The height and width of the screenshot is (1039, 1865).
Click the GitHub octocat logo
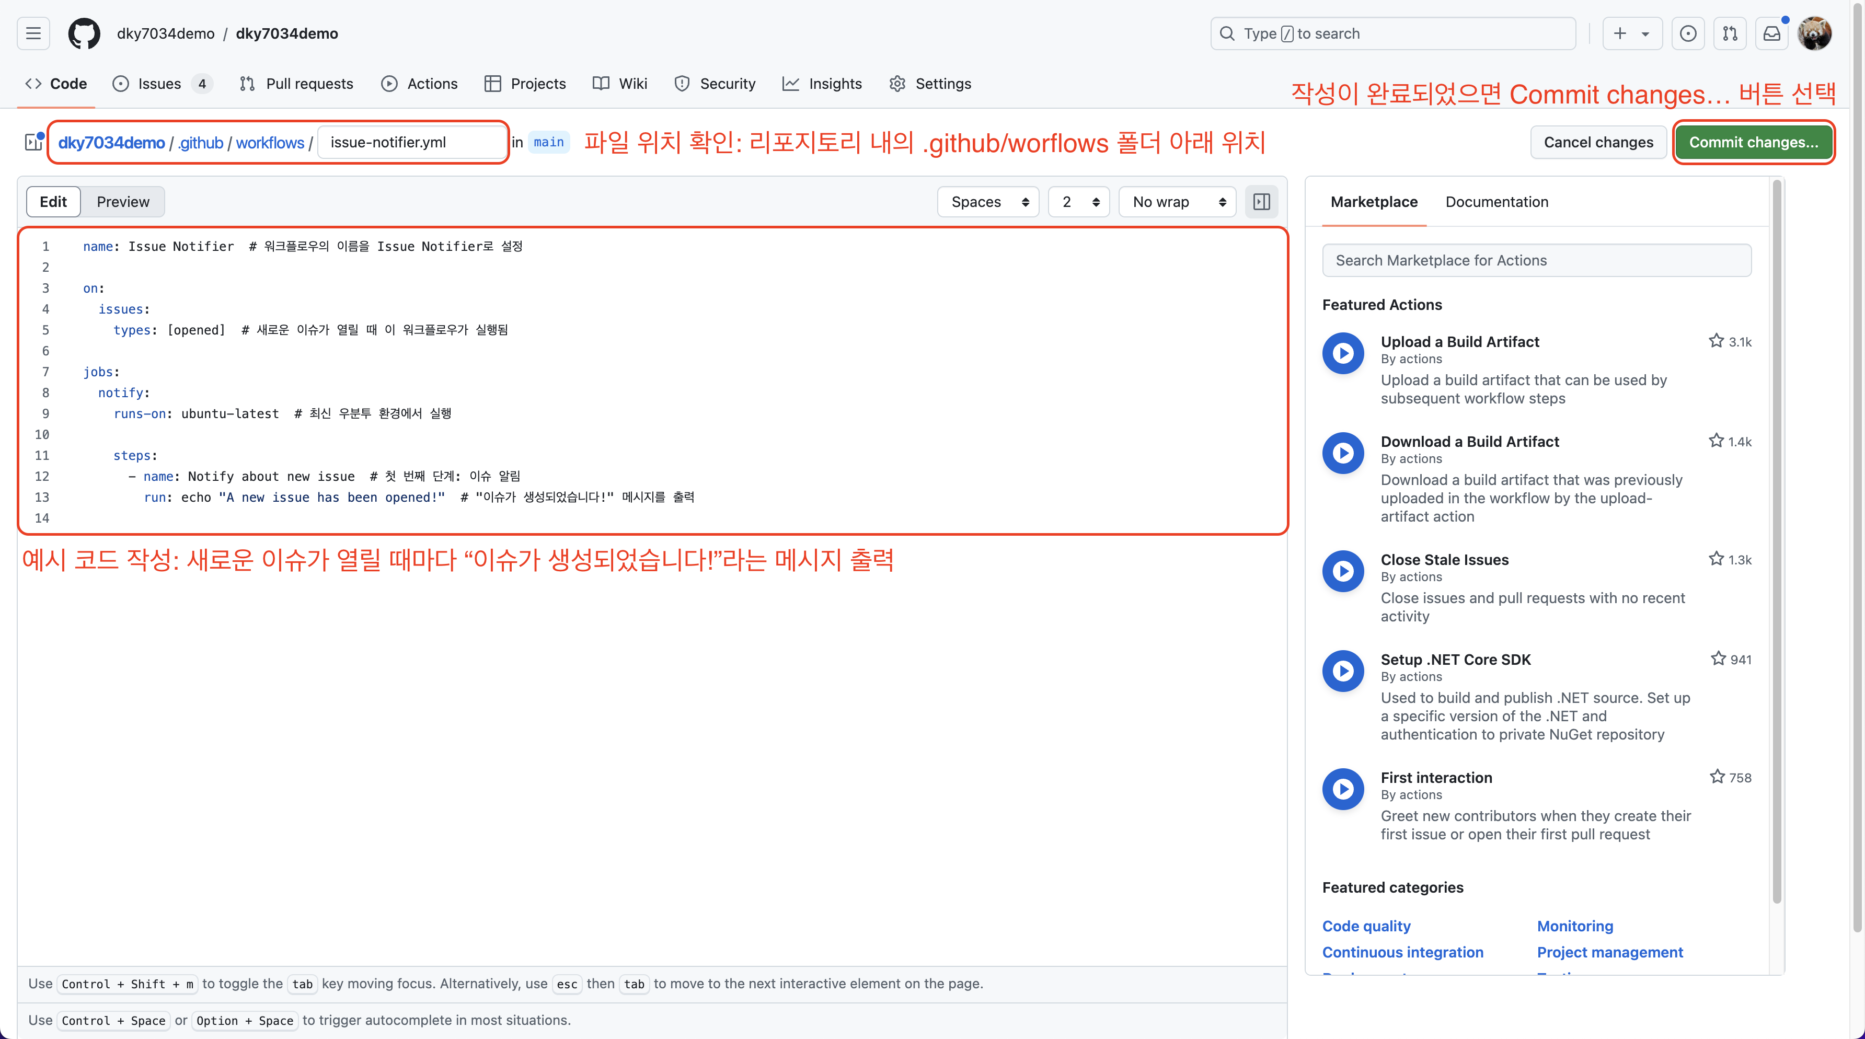84,33
